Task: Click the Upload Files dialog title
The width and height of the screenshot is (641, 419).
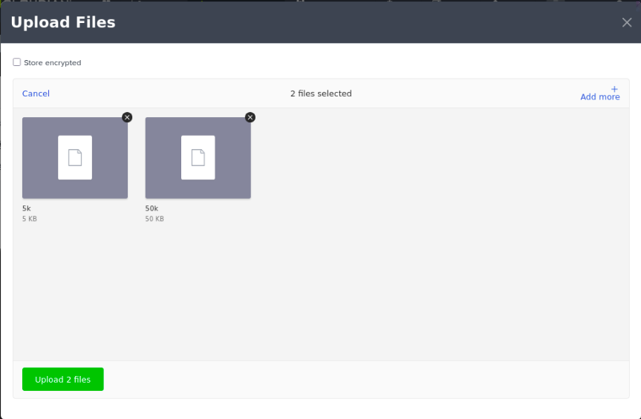Action: click(63, 22)
